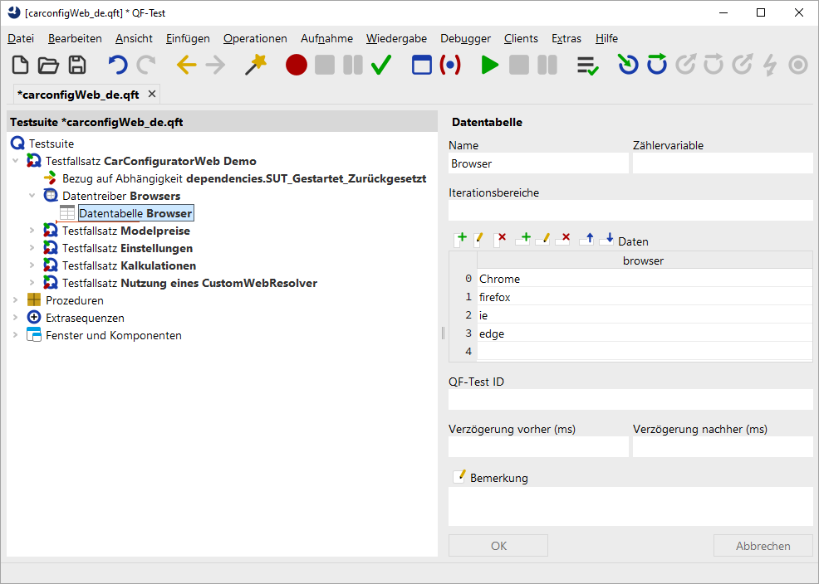Click the greyed-out redo arrow

pos(146,66)
